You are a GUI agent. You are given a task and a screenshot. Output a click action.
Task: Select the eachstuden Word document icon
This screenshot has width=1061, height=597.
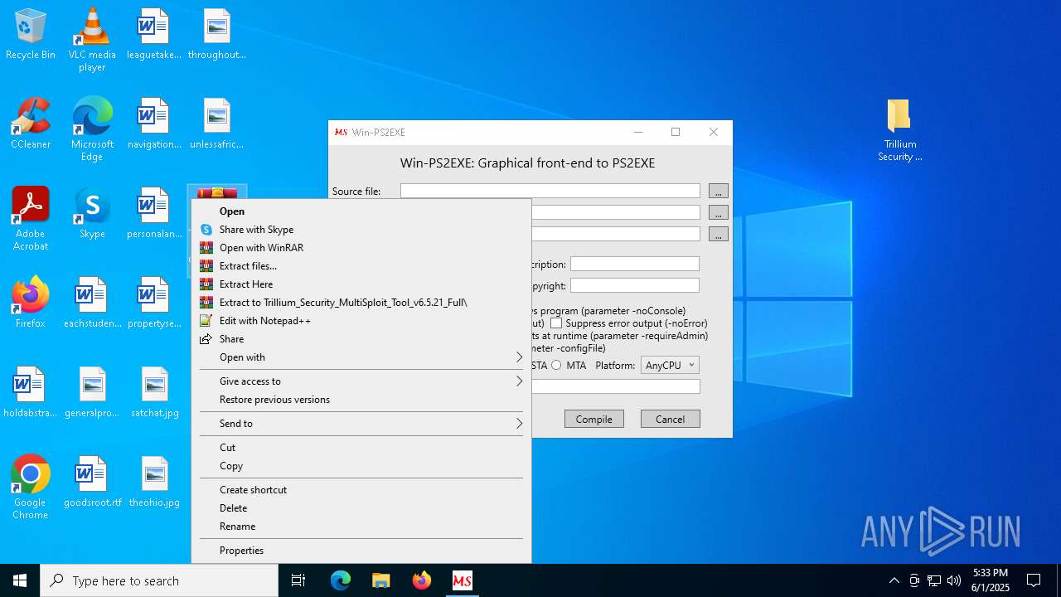[x=92, y=303]
